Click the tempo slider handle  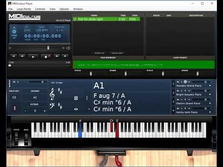(48, 48)
